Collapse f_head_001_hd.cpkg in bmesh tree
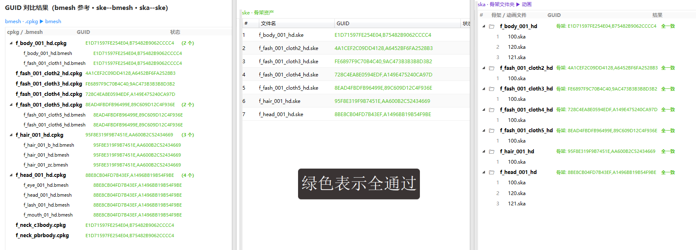The height and width of the screenshot is (250, 696). coord(11,175)
